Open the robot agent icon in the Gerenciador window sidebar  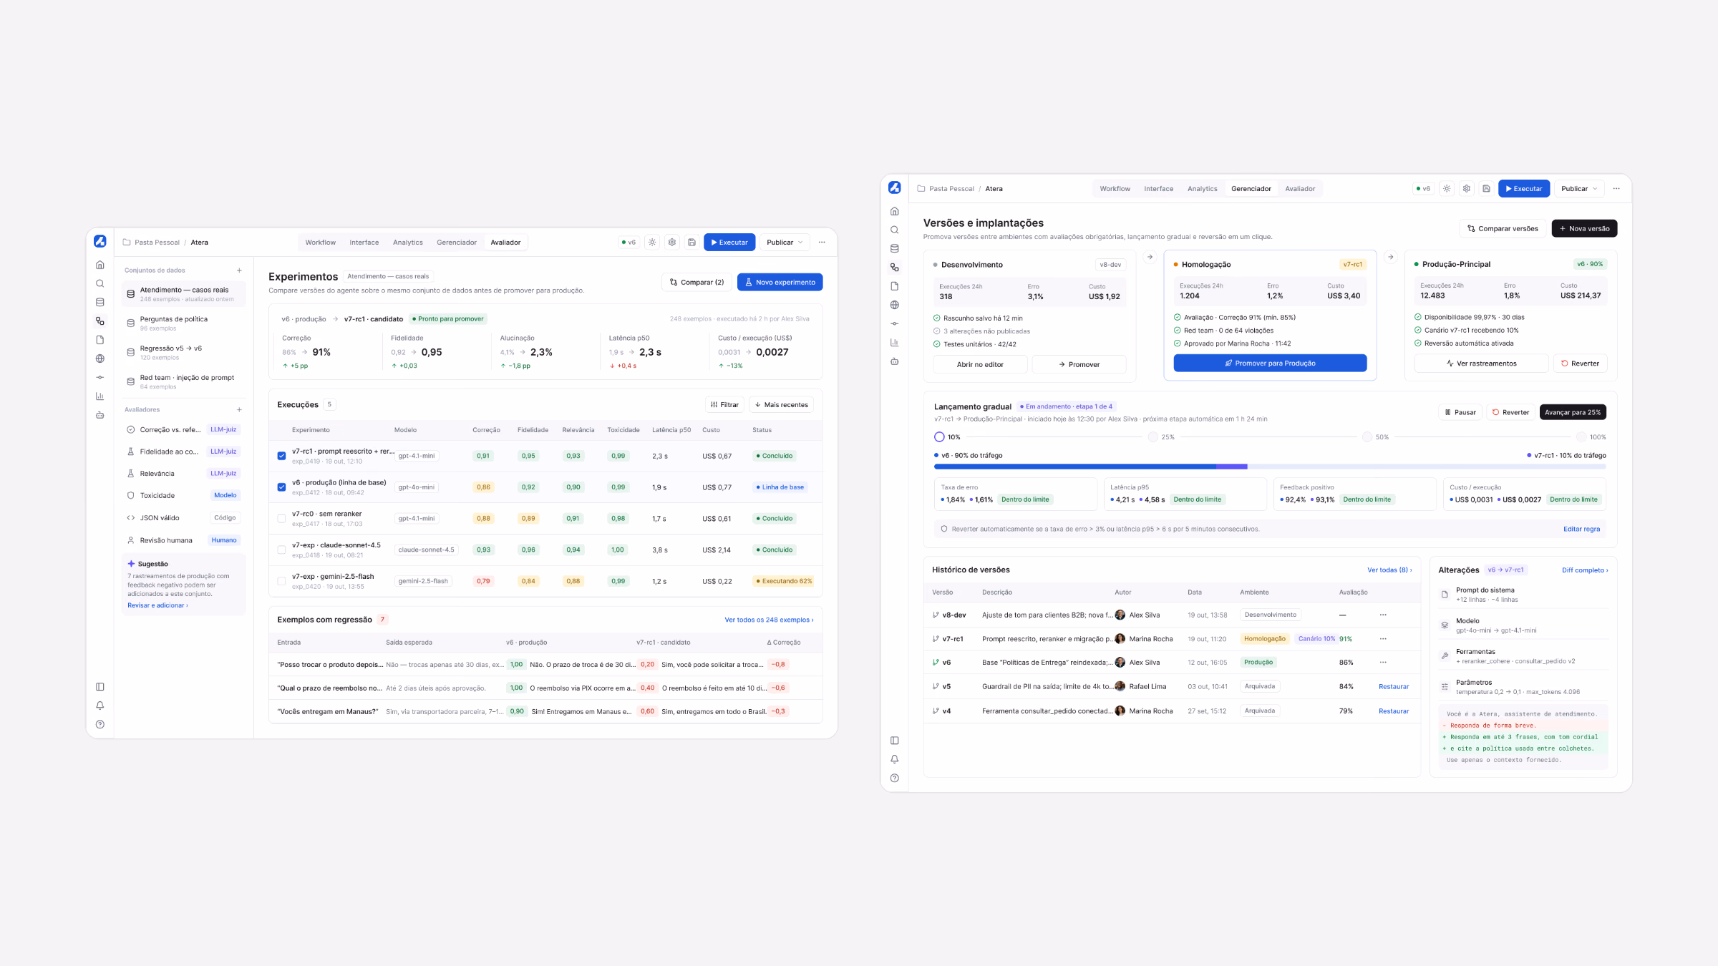coord(895,361)
